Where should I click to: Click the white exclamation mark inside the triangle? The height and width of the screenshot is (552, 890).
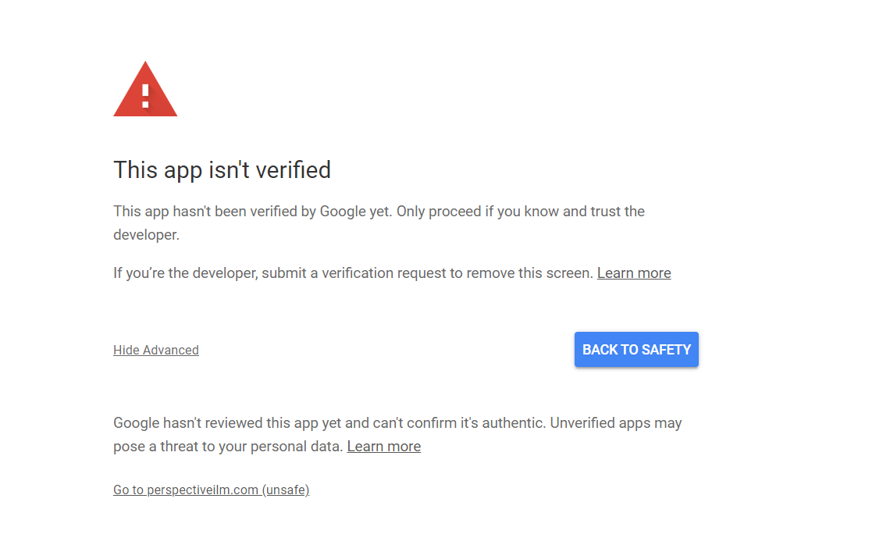click(145, 96)
